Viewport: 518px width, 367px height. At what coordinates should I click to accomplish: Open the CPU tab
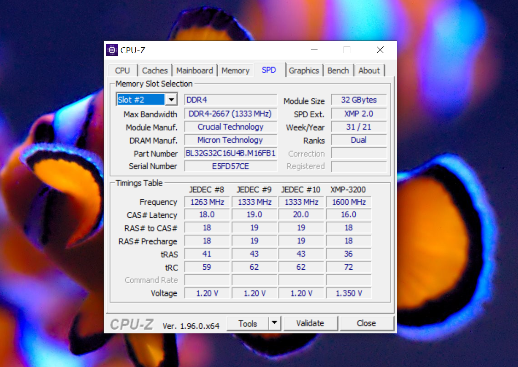pos(123,70)
